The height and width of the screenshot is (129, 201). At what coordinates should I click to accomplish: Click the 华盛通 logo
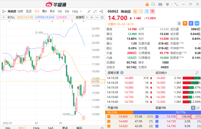pyautogui.click(x=56, y=5)
